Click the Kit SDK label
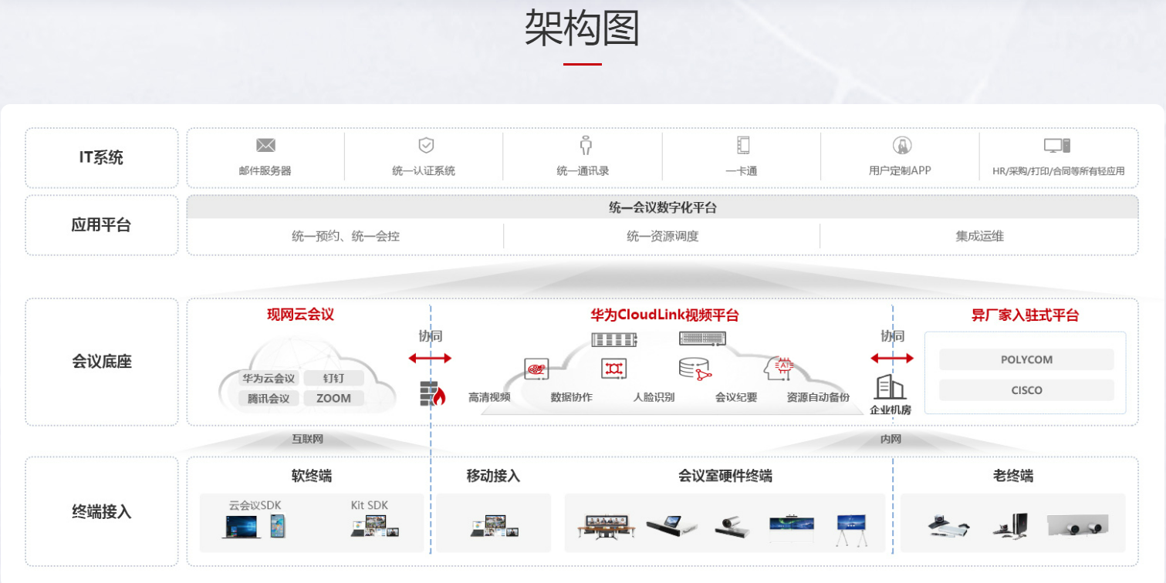Image resolution: width=1166 pixels, height=583 pixels. click(x=370, y=505)
